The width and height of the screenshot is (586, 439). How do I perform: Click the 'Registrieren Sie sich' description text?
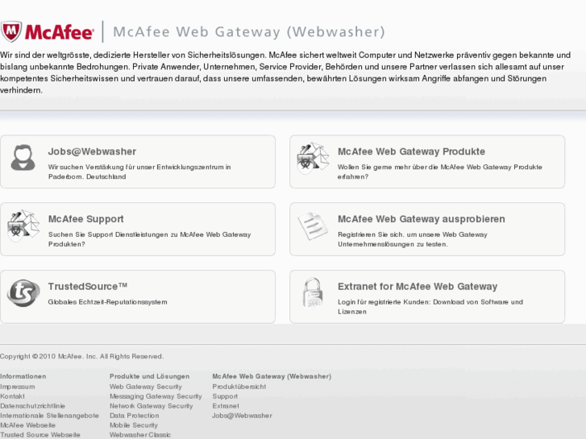point(413,239)
